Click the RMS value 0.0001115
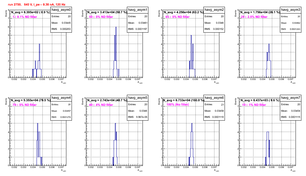 [x=294, y=117]
